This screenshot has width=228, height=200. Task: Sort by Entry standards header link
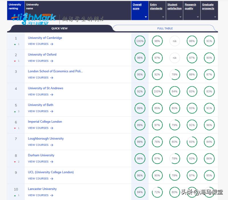coord(156,7)
